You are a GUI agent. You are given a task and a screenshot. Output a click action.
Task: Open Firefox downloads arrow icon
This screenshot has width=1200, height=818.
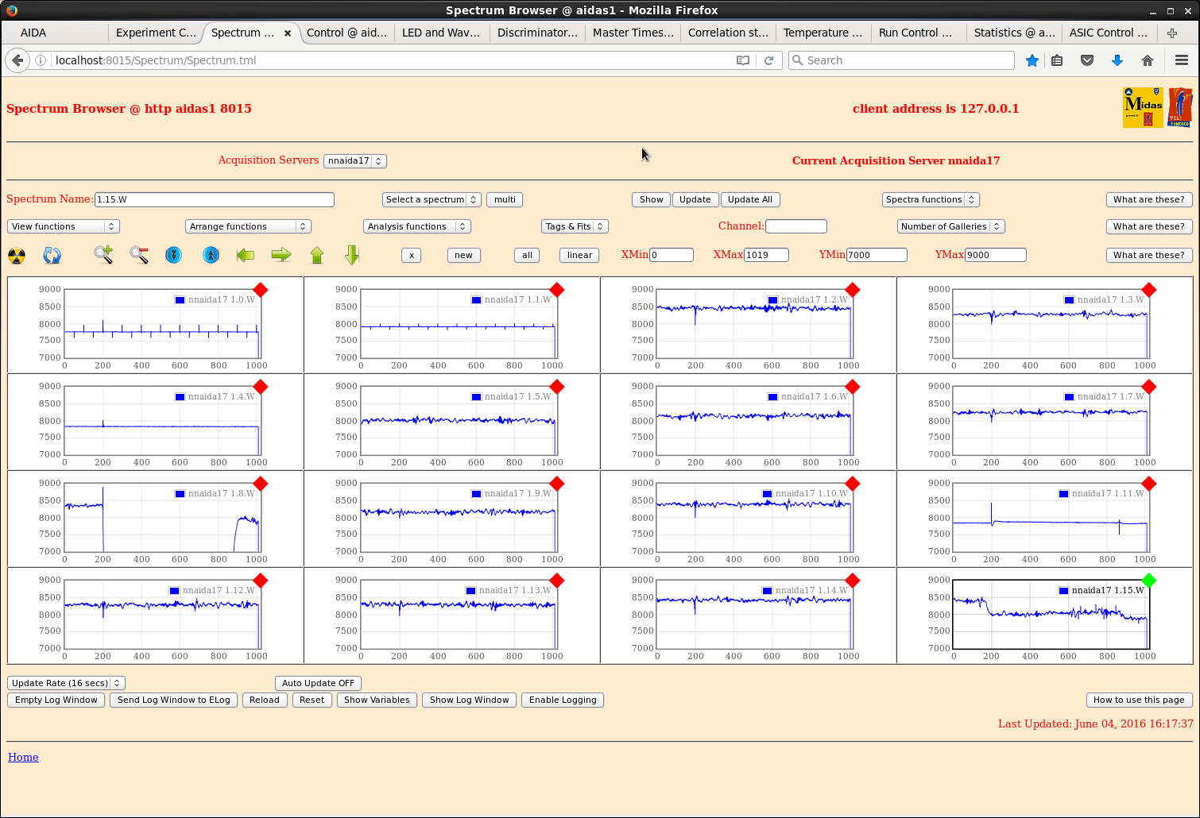tap(1117, 60)
